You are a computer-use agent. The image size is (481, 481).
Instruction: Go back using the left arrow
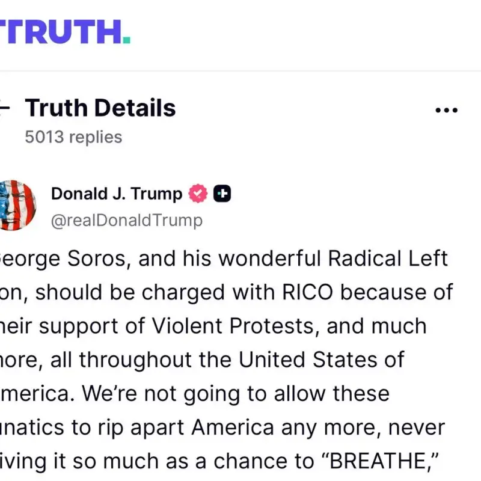4,108
